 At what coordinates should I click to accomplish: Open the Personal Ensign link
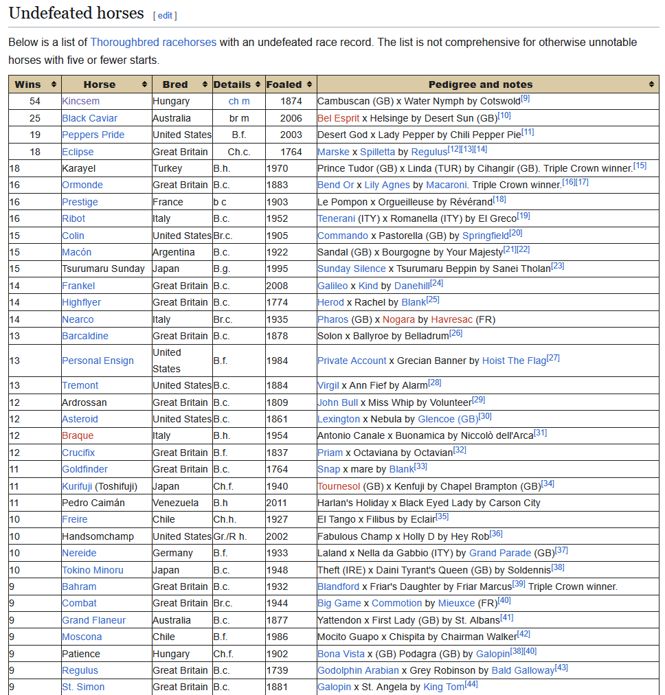[98, 361]
